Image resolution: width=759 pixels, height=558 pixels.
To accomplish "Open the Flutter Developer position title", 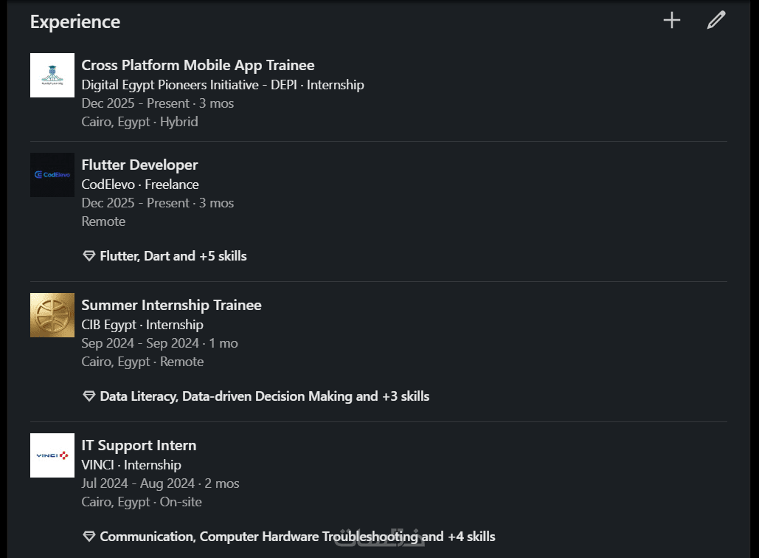I will click(x=139, y=165).
